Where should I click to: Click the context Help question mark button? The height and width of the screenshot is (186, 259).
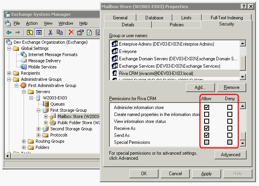(x=244, y=7)
